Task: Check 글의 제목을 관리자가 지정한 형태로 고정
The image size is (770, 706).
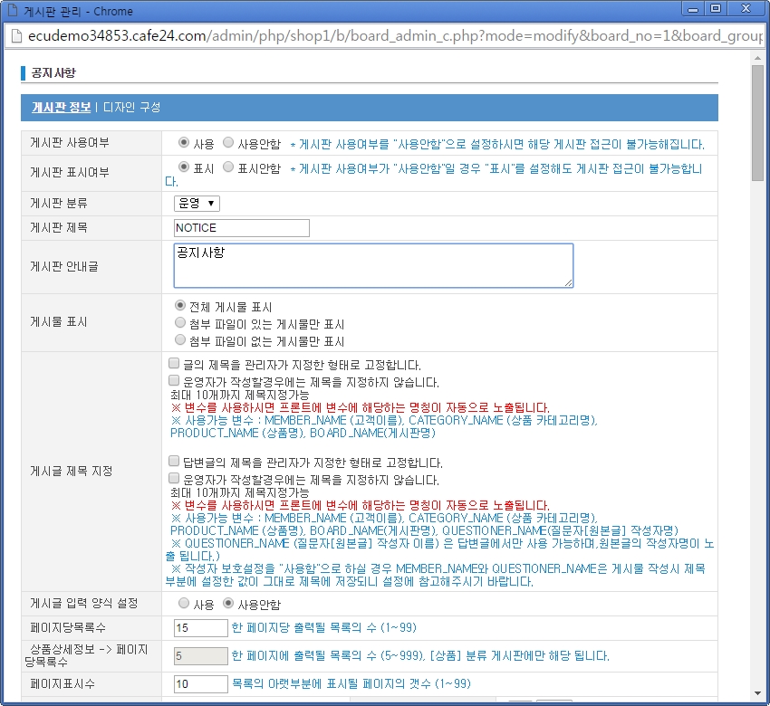Action: click(174, 364)
